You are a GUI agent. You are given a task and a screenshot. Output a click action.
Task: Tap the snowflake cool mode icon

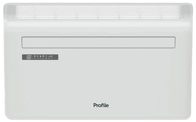pyautogui.click(x=35, y=56)
